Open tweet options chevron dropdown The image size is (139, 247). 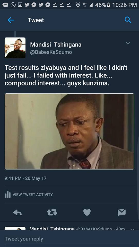click(x=128, y=43)
